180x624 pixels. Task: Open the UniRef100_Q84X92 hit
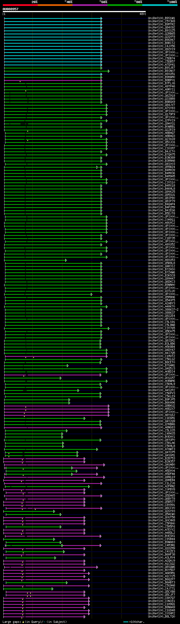tap(161, 28)
